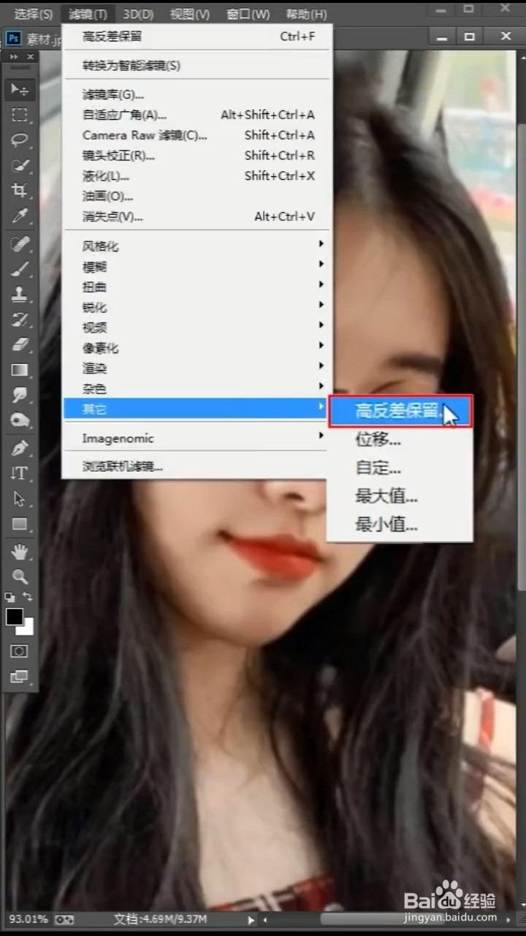Select the Hand tool
Screen dimensions: 526x936
20,551
